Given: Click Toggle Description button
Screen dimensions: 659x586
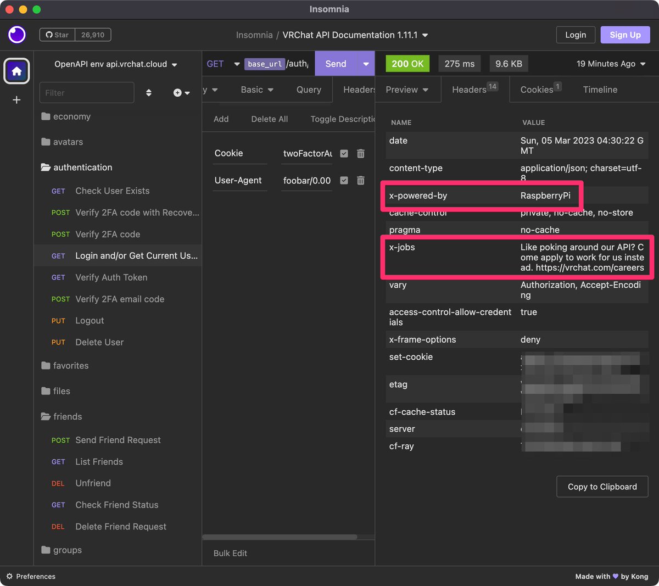Looking at the screenshot, I should (x=343, y=119).
